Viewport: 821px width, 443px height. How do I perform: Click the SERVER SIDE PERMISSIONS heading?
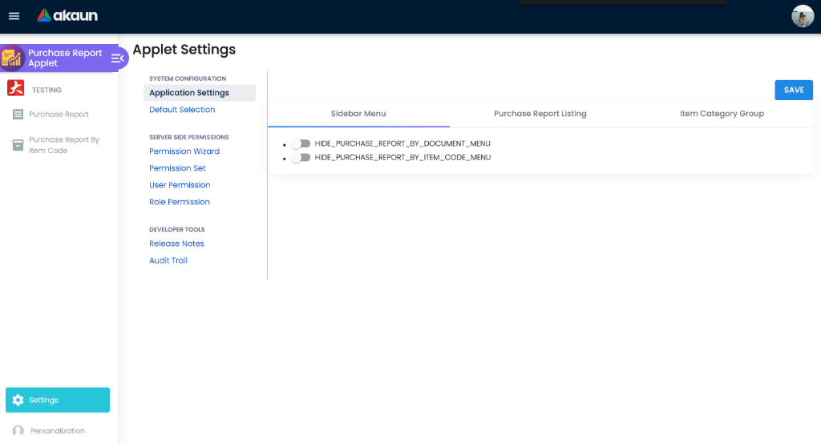click(189, 137)
